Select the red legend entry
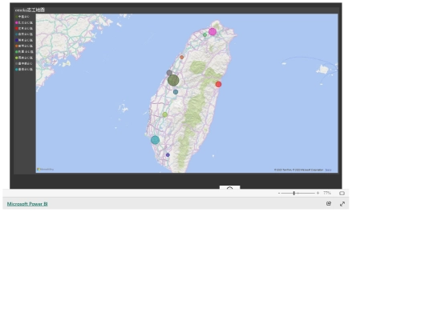Viewport: 433px width, 324px height. point(24,28)
